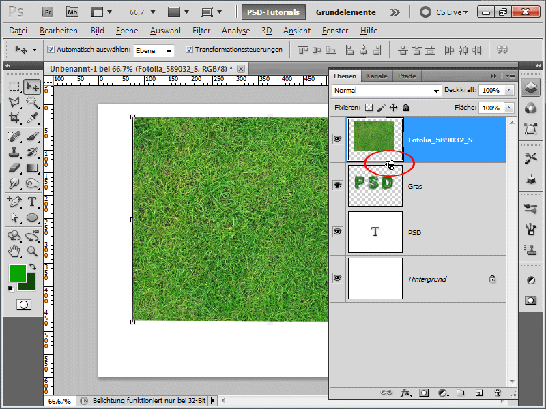Hide the Hintergrund layer
The image size is (546, 409).
[x=337, y=278]
